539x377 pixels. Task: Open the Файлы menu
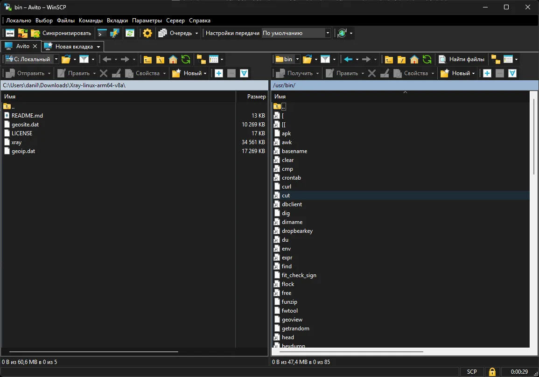pyautogui.click(x=66, y=20)
